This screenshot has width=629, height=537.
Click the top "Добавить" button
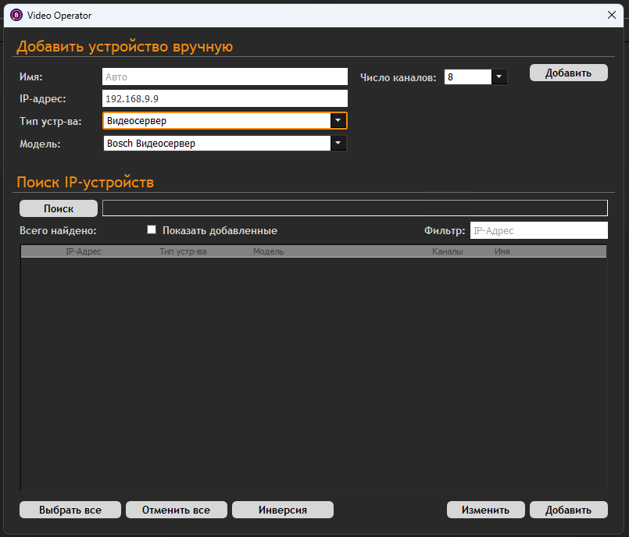(x=568, y=73)
